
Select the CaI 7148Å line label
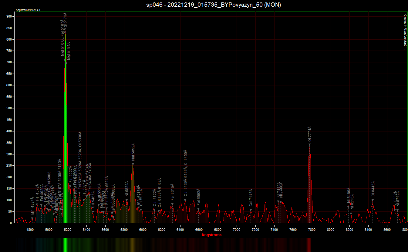251,198
